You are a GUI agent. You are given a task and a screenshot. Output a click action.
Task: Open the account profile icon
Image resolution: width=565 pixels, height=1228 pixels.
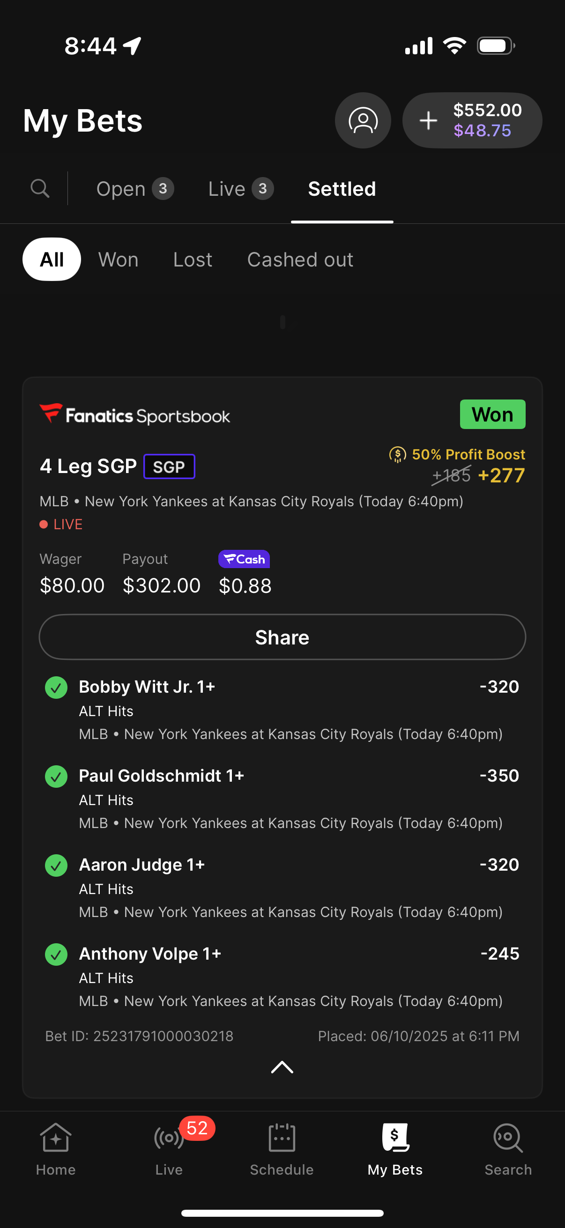363,120
